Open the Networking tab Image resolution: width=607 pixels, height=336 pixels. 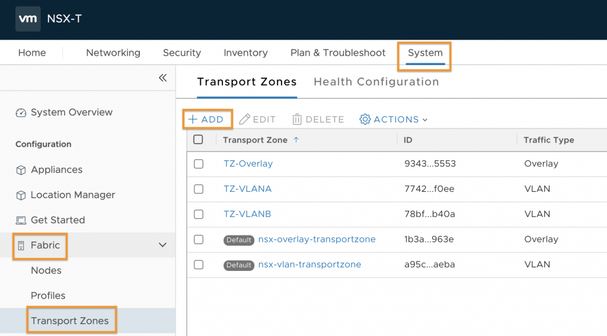point(113,53)
